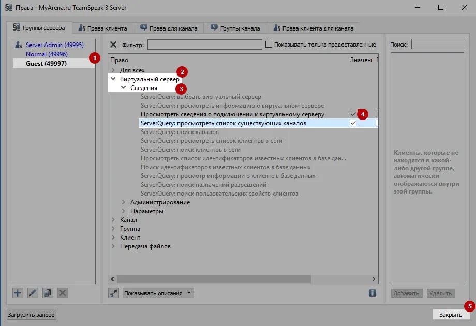
Task: Switch to 'Группы сервера' tab
Action: [39, 27]
